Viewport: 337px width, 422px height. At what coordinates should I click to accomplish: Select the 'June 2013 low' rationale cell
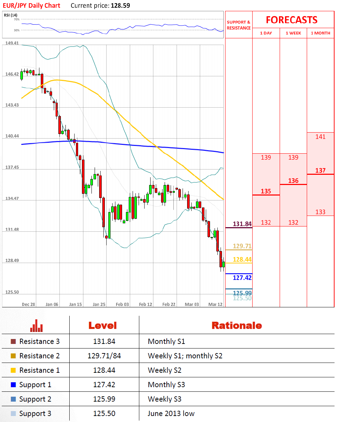[x=171, y=414]
